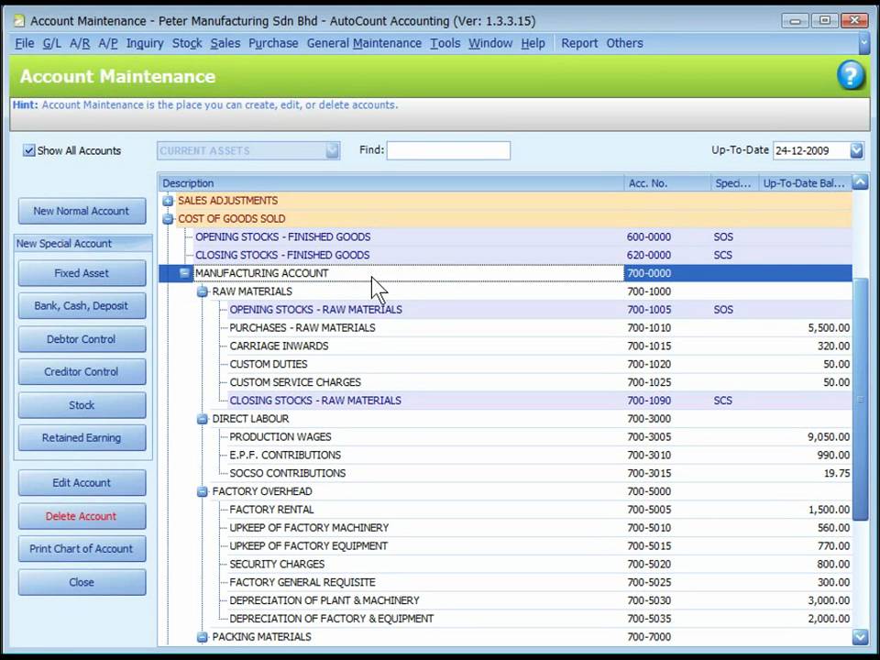Click account number 700-5015

click(x=649, y=546)
